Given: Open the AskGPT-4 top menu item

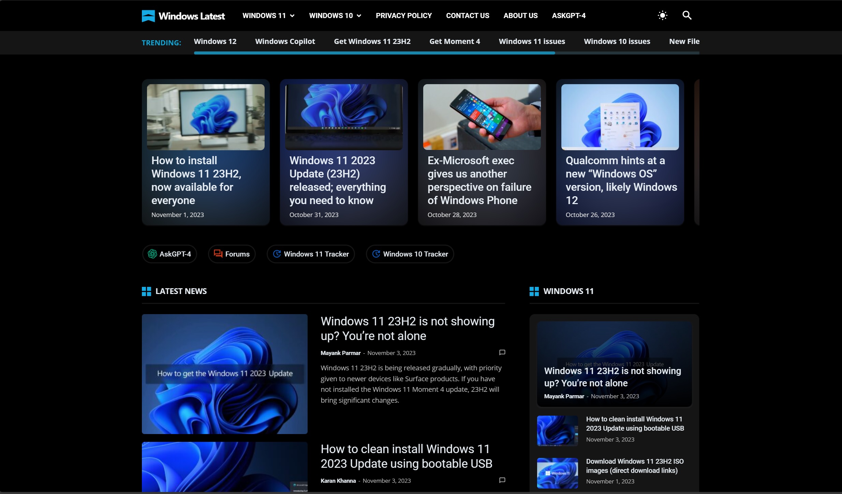Looking at the screenshot, I should (568, 16).
